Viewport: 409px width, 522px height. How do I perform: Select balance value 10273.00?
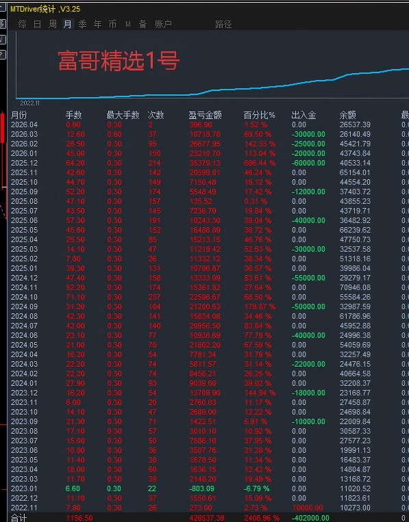pyautogui.click(x=355, y=508)
